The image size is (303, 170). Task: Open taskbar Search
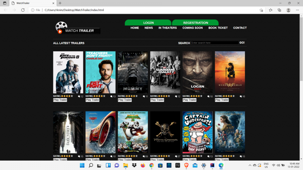coord(91,165)
